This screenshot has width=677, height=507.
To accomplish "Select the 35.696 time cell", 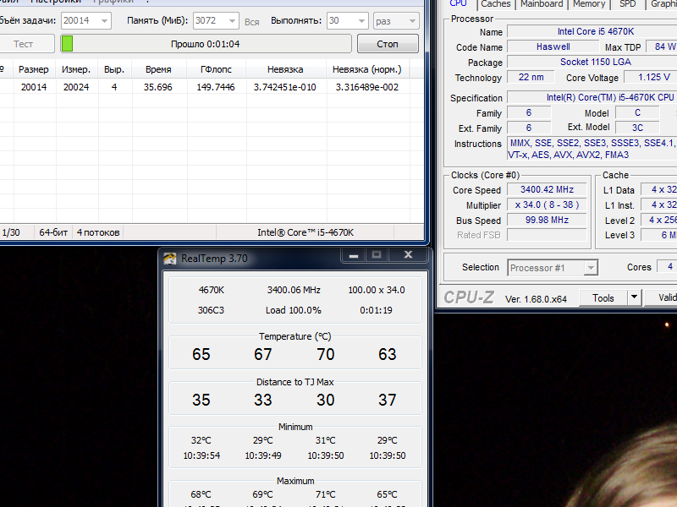I will [x=158, y=87].
